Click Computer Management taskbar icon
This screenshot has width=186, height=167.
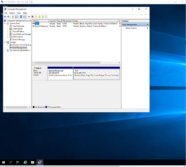[40, 162]
